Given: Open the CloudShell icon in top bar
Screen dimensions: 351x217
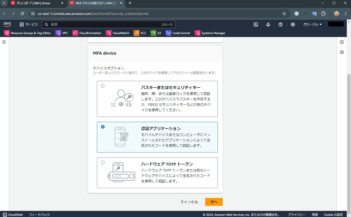Looking at the screenshot, I should [x=256, y=24].
